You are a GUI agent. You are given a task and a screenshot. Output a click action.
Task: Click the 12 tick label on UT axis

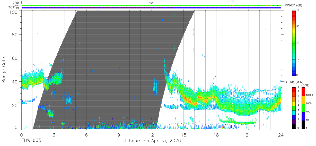pos(151,135)
